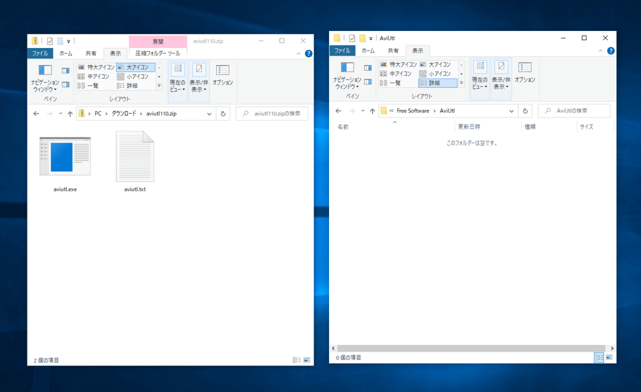Screen dimensions: 641x392
Task: Open address history dropdown in zip window
Action: click(209, 114)
